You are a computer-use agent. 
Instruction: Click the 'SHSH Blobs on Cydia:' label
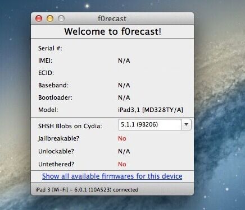70,126
